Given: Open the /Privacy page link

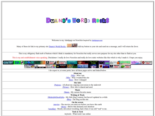Looking at the screenshot, I should click(x=66, y=87).
